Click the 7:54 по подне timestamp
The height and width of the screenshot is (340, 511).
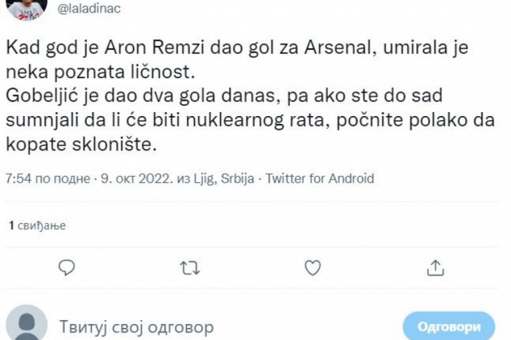pos(47,179)
